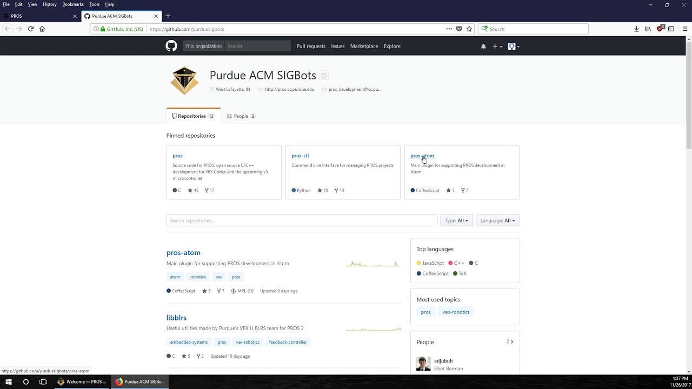Click the Purdue SIGBots organization avatar

click(x=184, y=81)
